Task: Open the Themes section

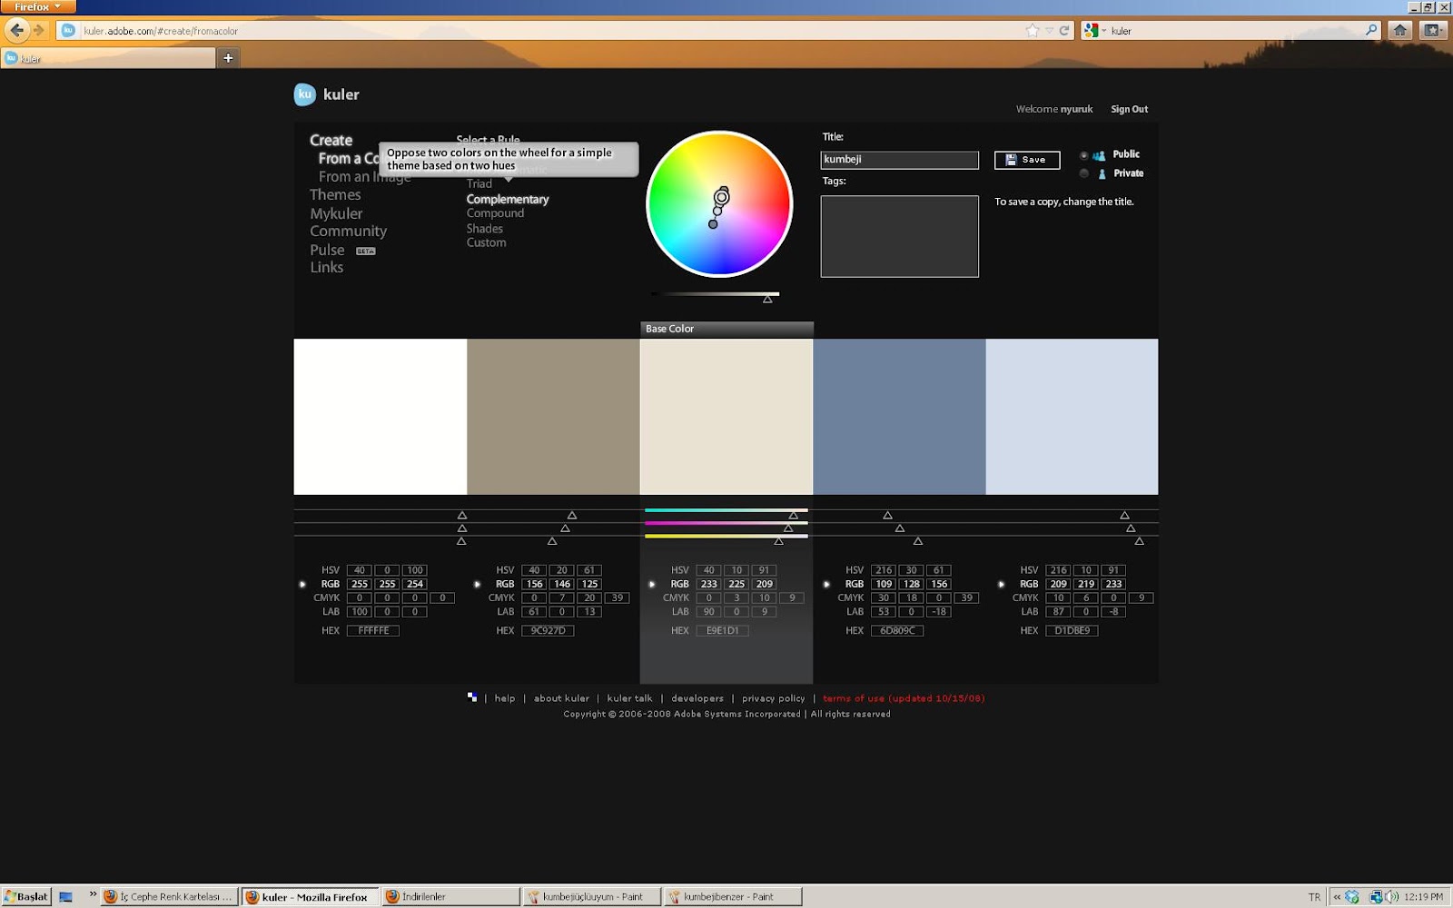Action: tap(335, 194)
